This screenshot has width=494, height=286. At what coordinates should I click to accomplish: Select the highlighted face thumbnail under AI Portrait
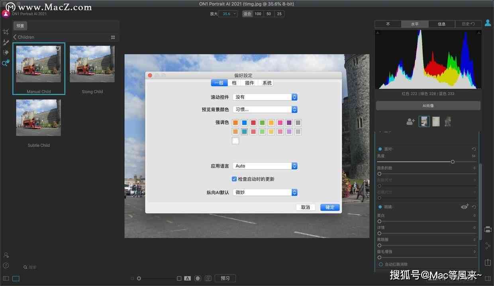[424, 121]
